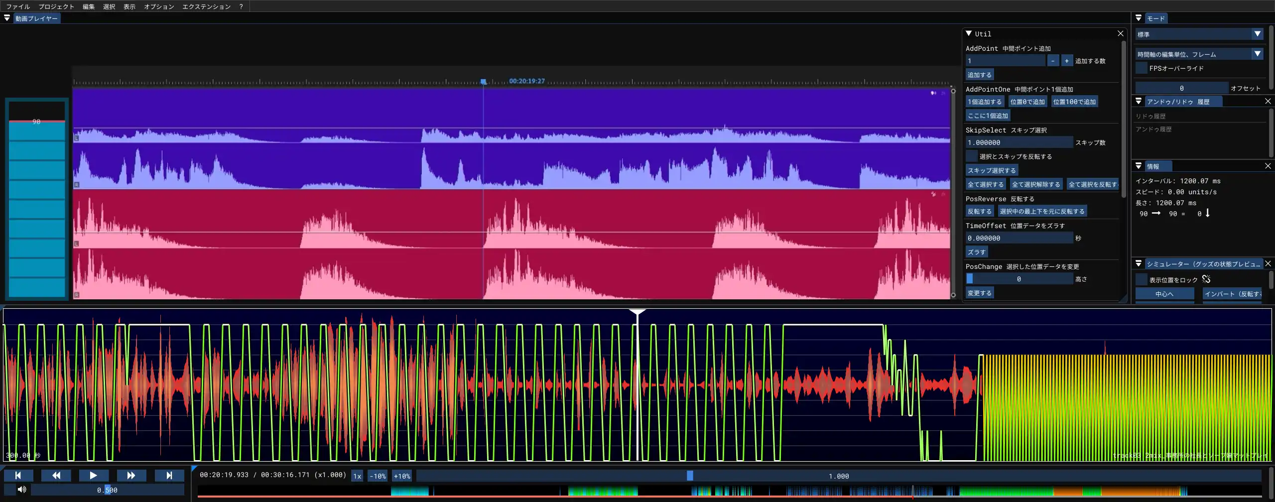The height and width of the screenshot is (502, 1275).
Task: Click the plus stepper for 追加する数
Action: (x=1067, y=61)
